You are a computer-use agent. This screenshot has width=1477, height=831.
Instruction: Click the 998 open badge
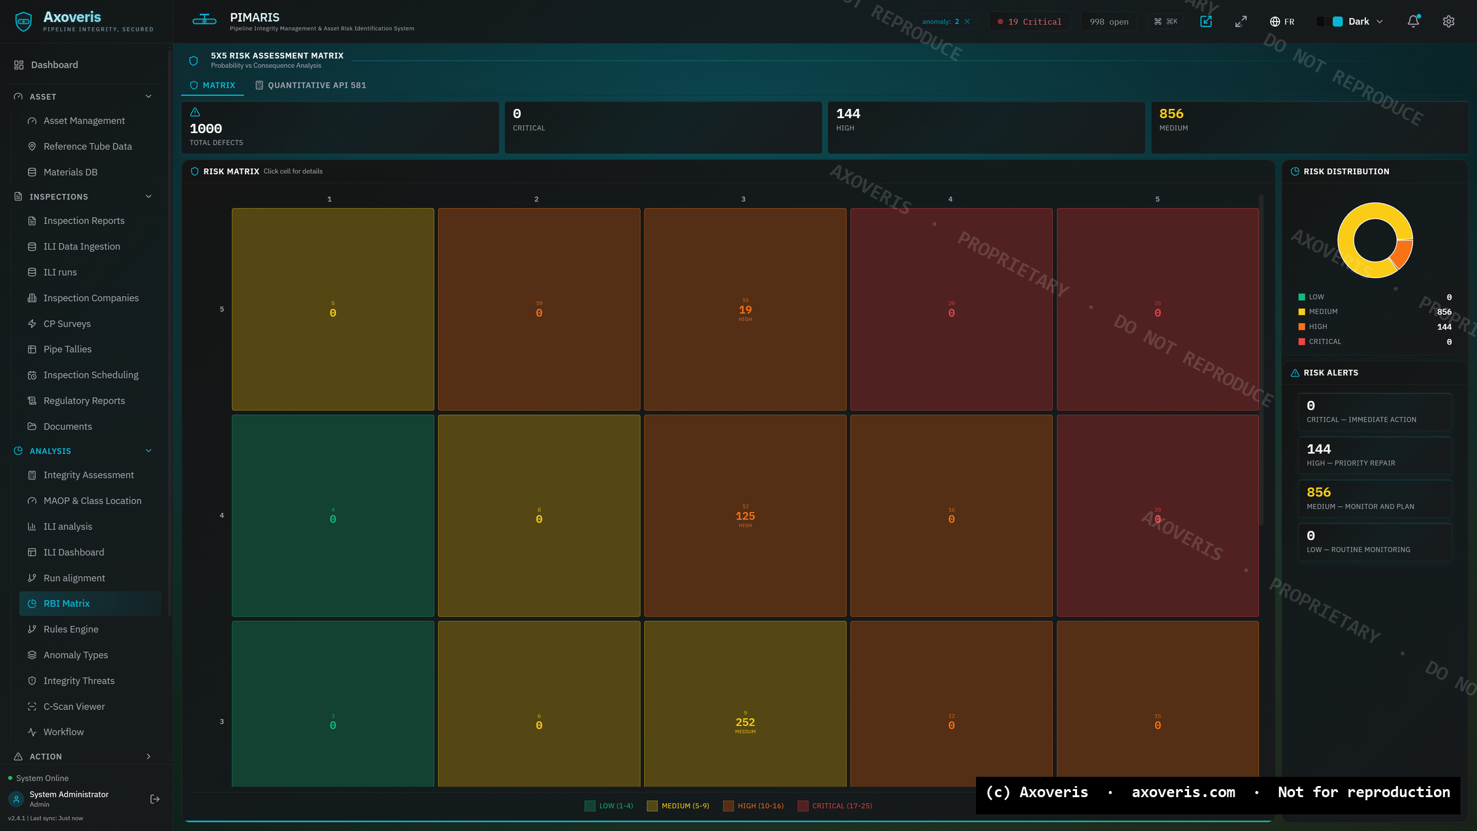click(x=1109, y=22)
